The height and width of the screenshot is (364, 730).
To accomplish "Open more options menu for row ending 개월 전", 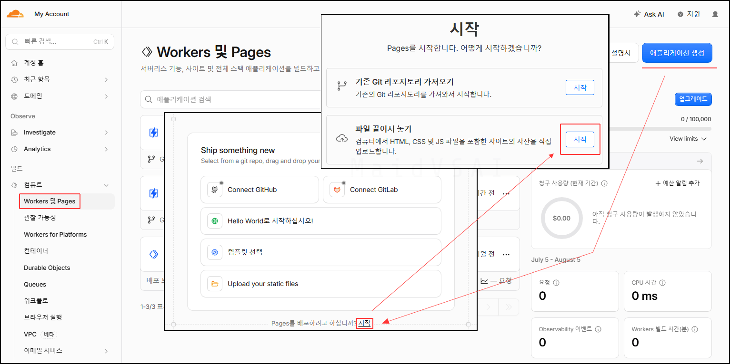I will tap(506, 254).
